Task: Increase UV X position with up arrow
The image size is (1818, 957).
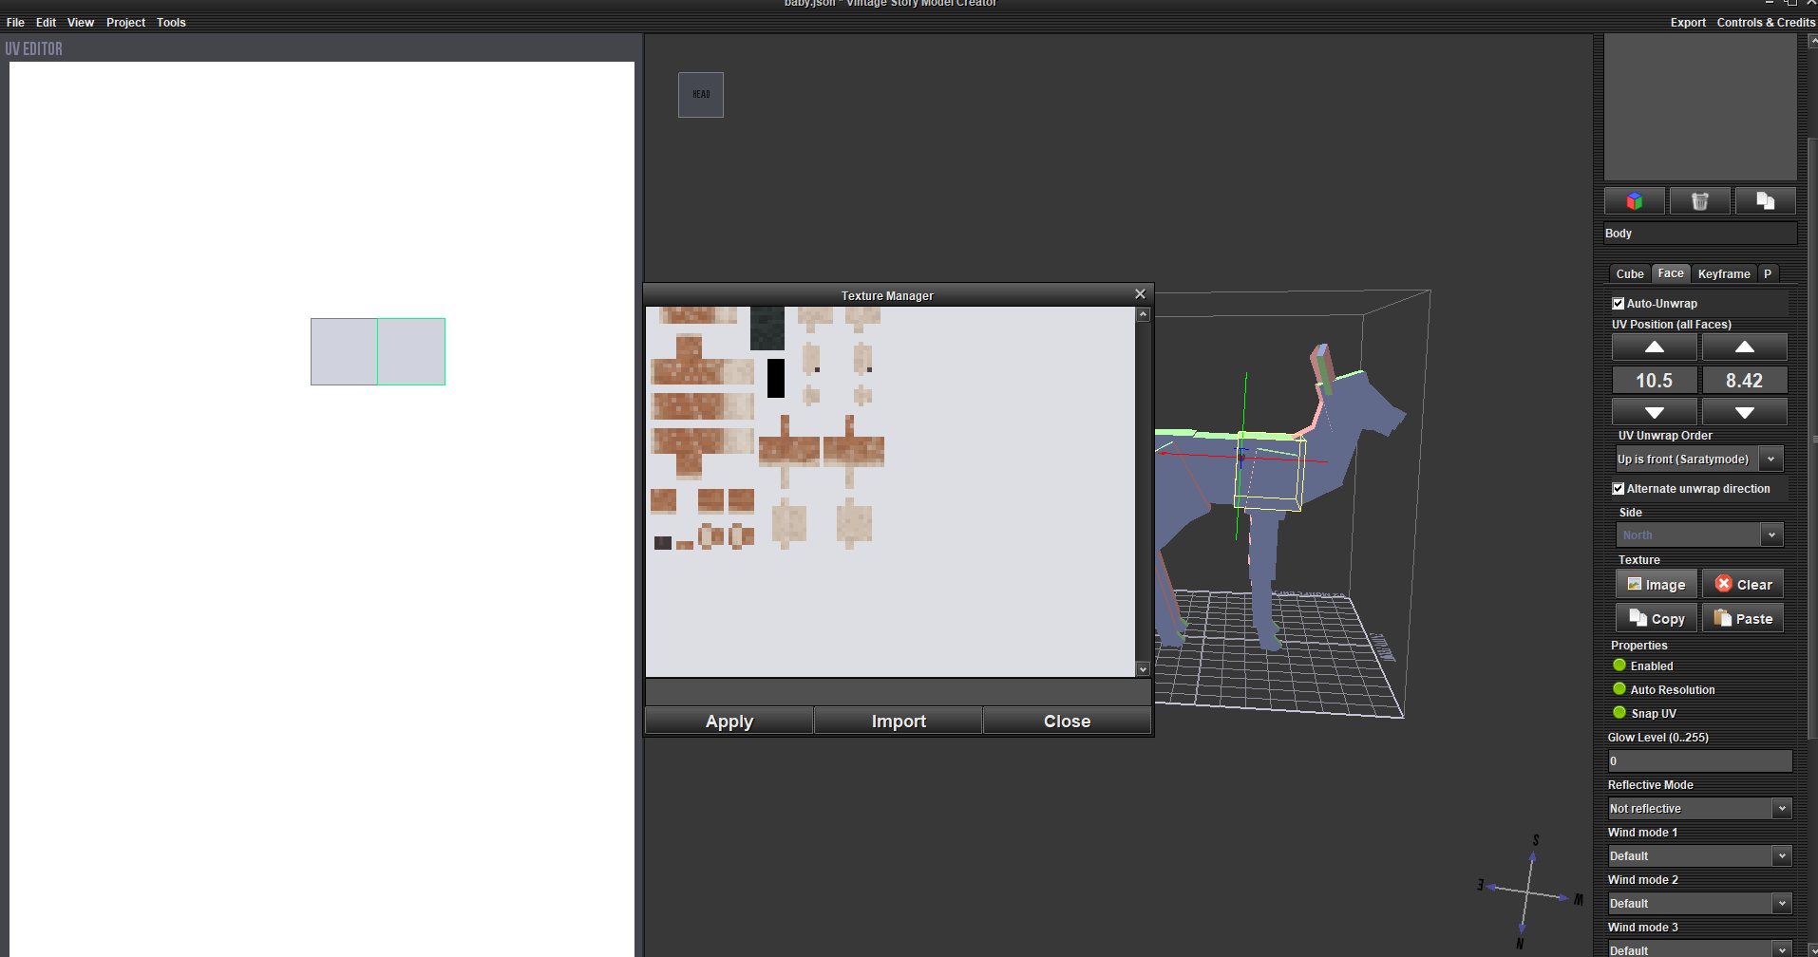Action: coord(1654,347)
